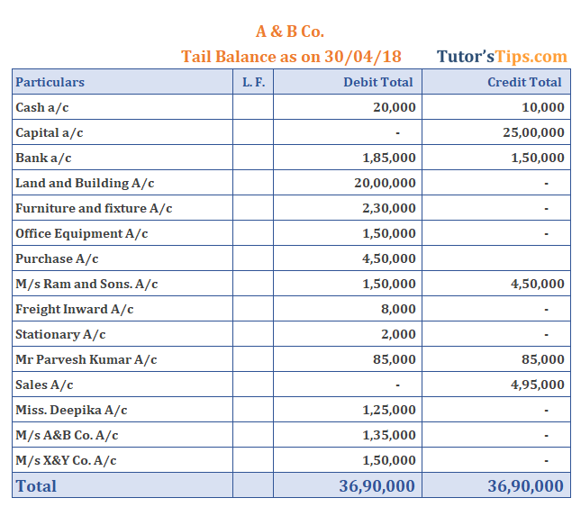Click Cash a/c credit value 10,000
Viewport: 581px width, 507px height.
tap(543, 107)
